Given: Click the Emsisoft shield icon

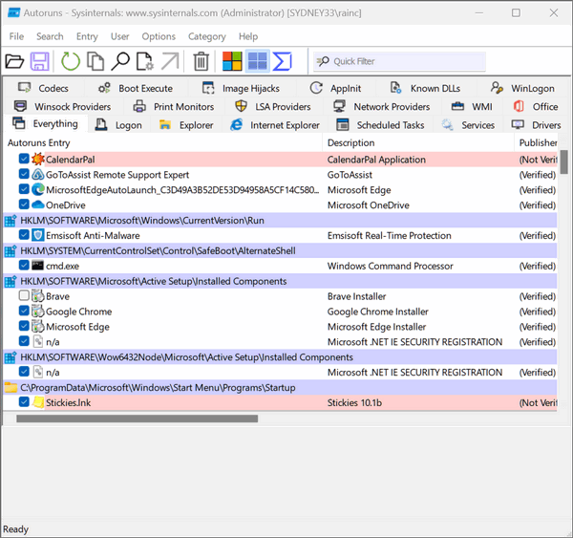Looking at the screenshot, I should point(37,235).
